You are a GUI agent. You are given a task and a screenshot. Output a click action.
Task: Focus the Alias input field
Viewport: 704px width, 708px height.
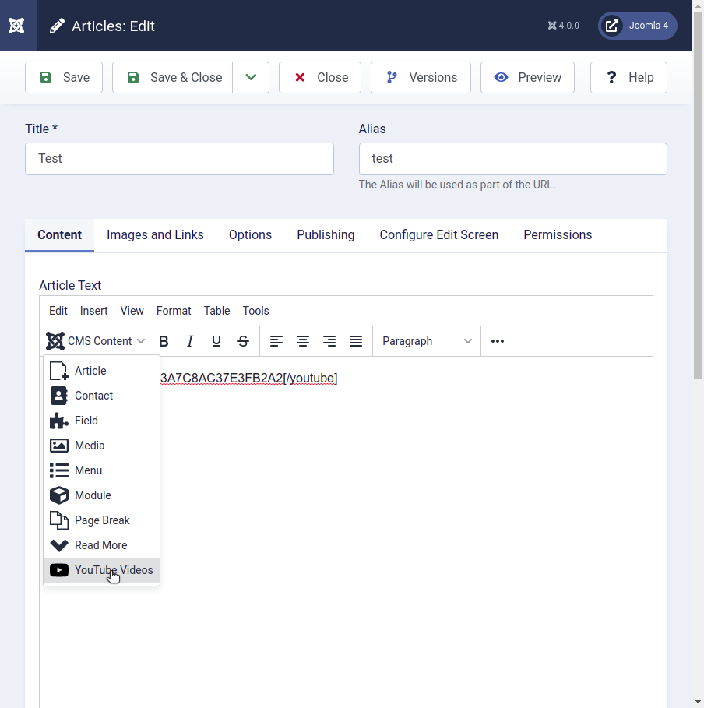click(513, 159)
